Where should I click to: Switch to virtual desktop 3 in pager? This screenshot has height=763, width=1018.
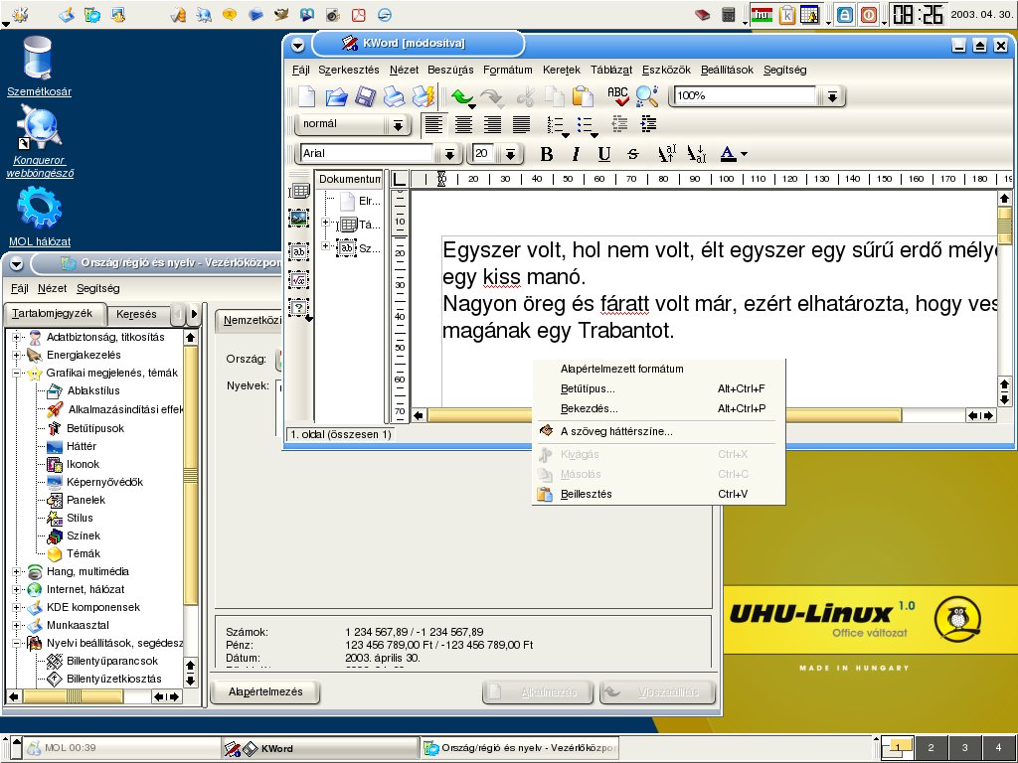pyautogui.click(x=964, y=747)
